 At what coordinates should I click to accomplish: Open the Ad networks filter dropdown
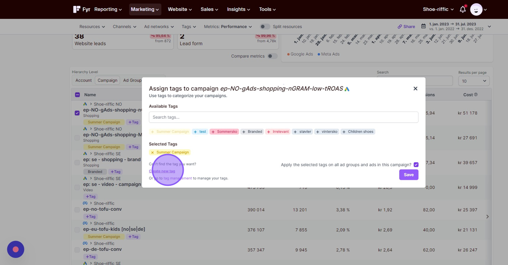point(159,27)
